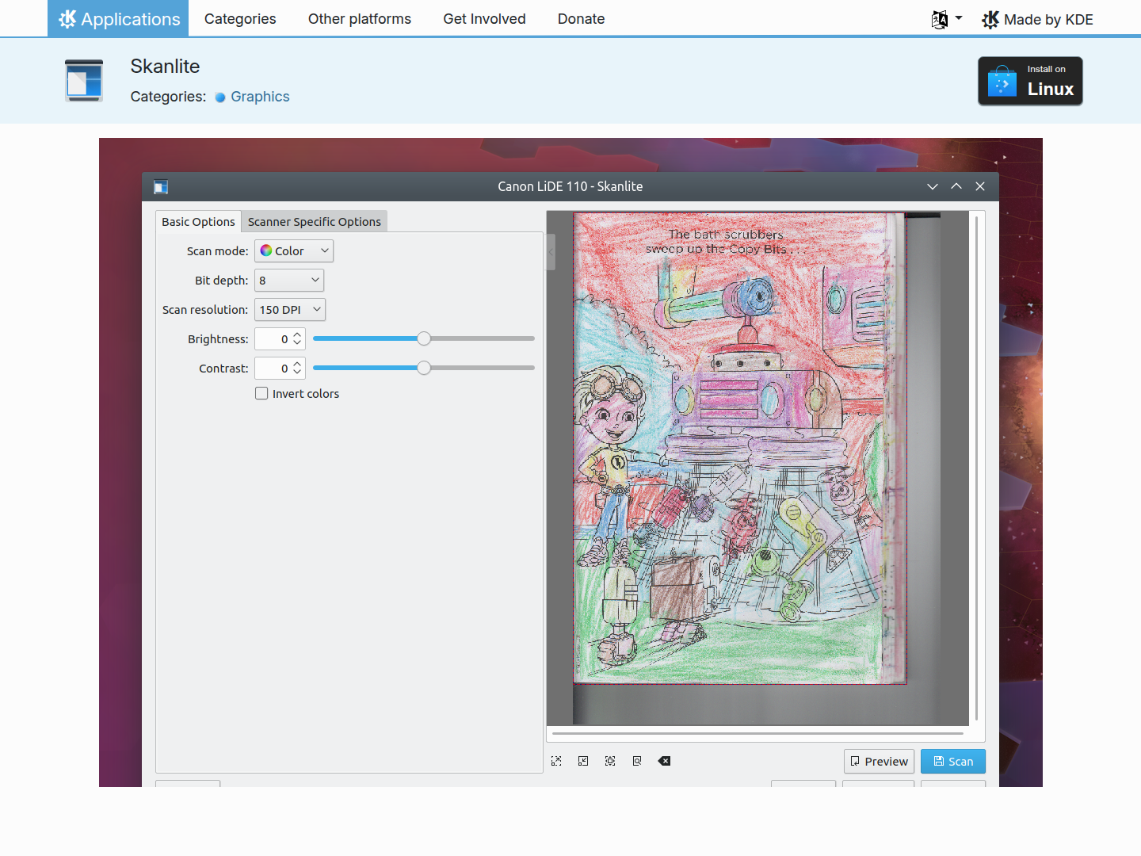Open the Scan resolution 150 DPI dropdown
The image size is (1141, 856).
point(290,309)
